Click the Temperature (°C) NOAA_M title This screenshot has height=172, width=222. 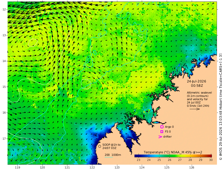tap(173, 152)
